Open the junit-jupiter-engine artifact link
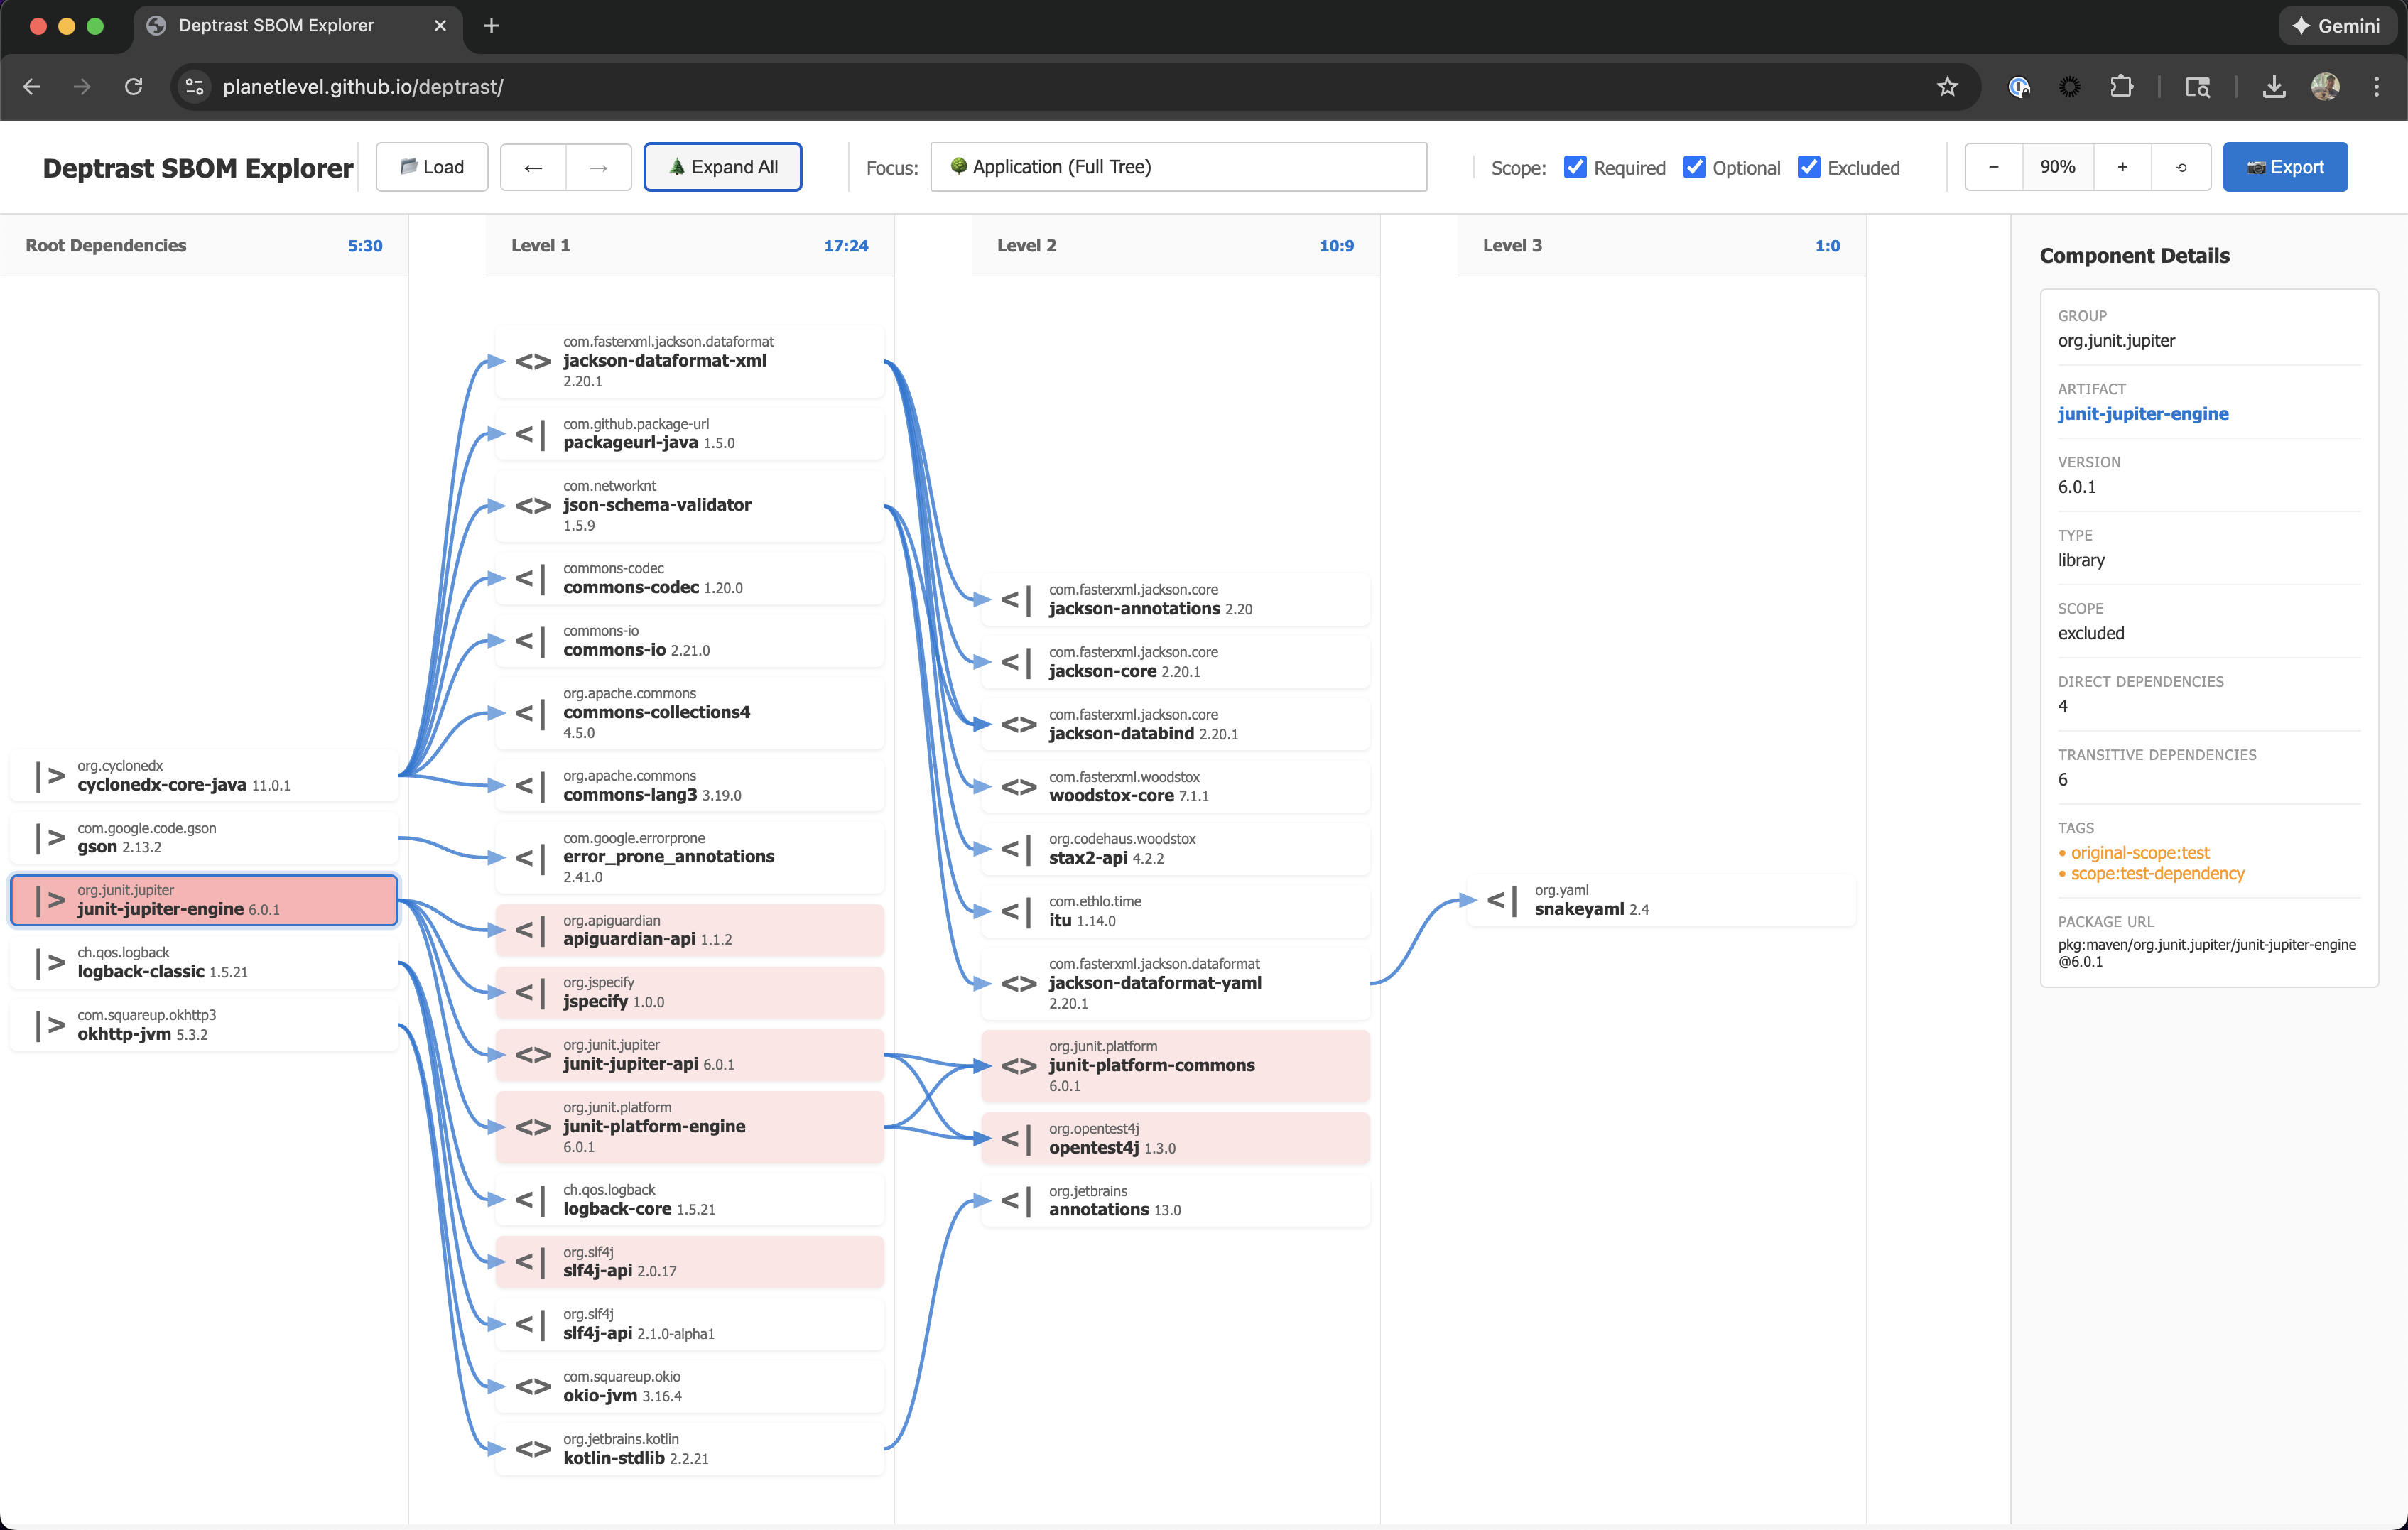Screen dimensions: 2408x1530 pos(2143,413)
